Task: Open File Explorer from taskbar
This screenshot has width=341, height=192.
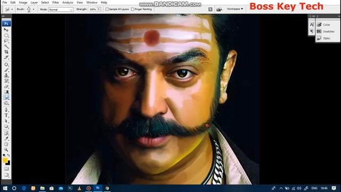Action: [x=43, y=188]
